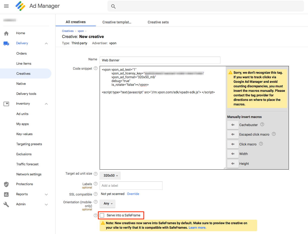Open Line items in sidebar
Image resolution: width=308 pixels, height=234 pixels.
point(24,63)
